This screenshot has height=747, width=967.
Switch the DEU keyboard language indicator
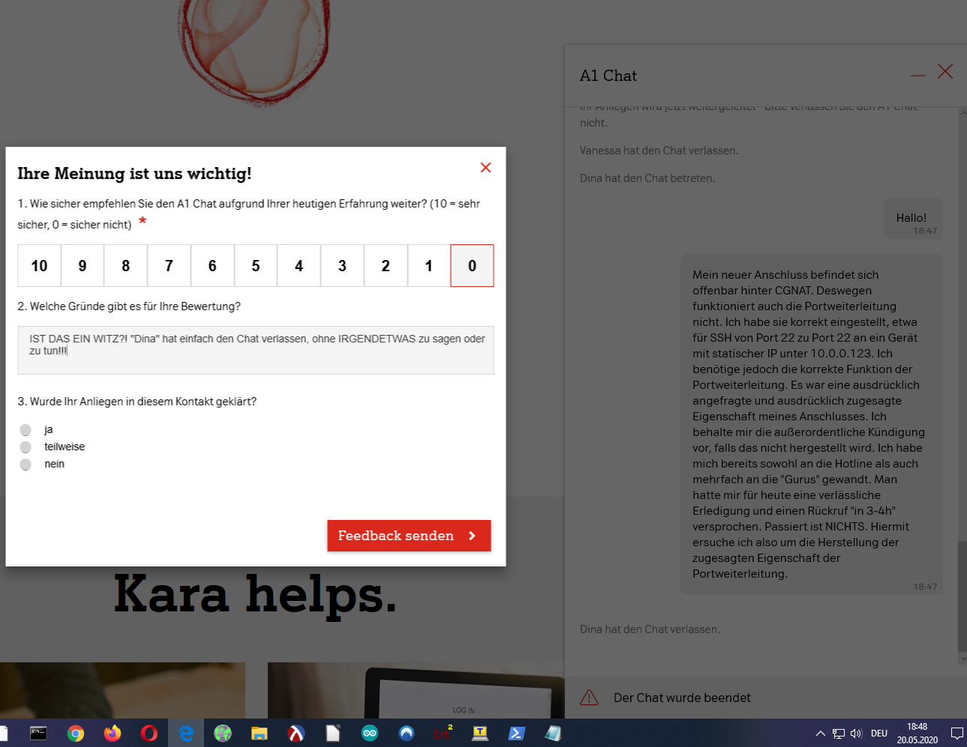pos(879,734)
